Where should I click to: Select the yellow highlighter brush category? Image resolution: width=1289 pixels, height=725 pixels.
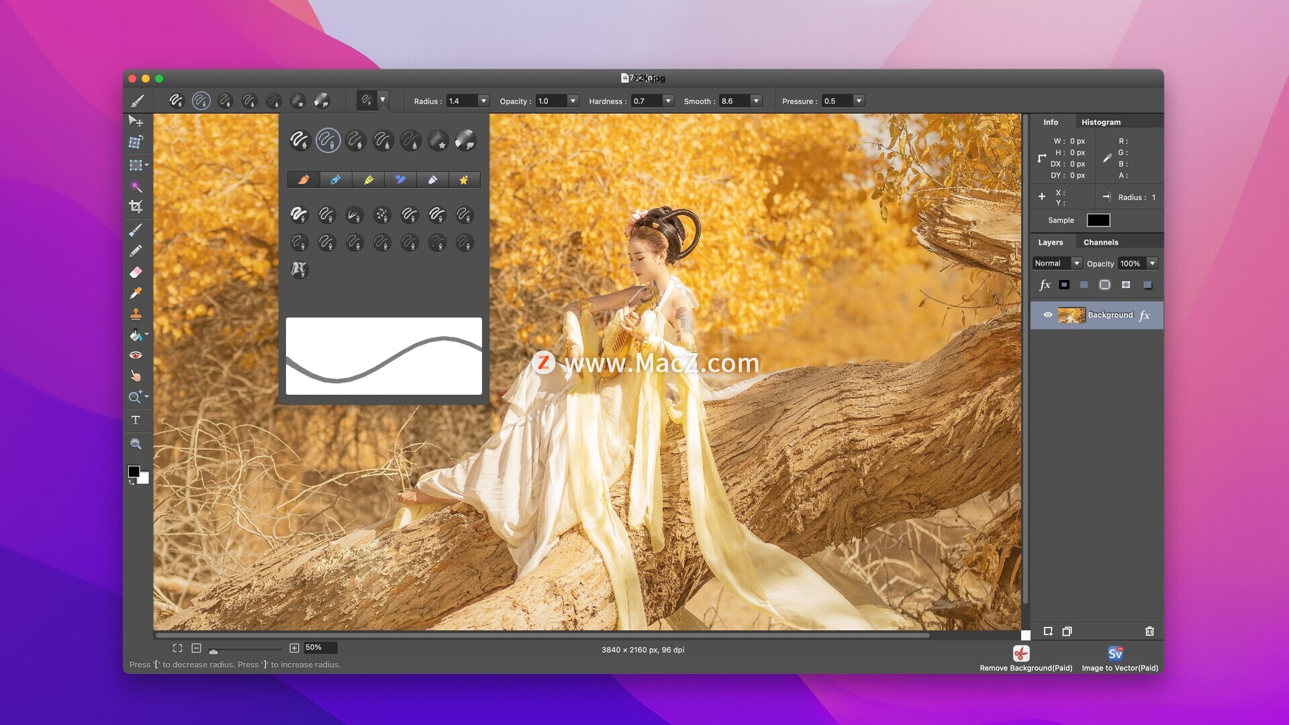368,180
